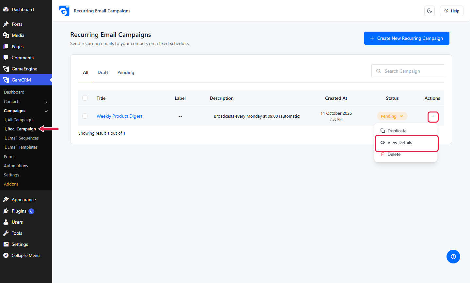The width and height of the screenshot is (470, 283).
Task: Open Email Templates in the sidebar
Action: (23, 147)
